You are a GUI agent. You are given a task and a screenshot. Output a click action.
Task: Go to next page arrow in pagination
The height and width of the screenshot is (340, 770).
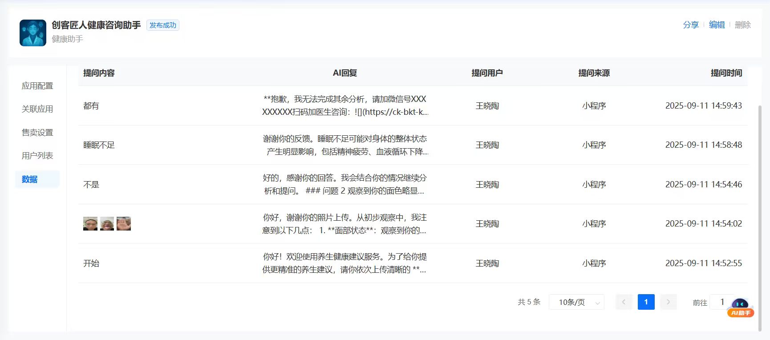pyautogui.click(x=668, y=302)
